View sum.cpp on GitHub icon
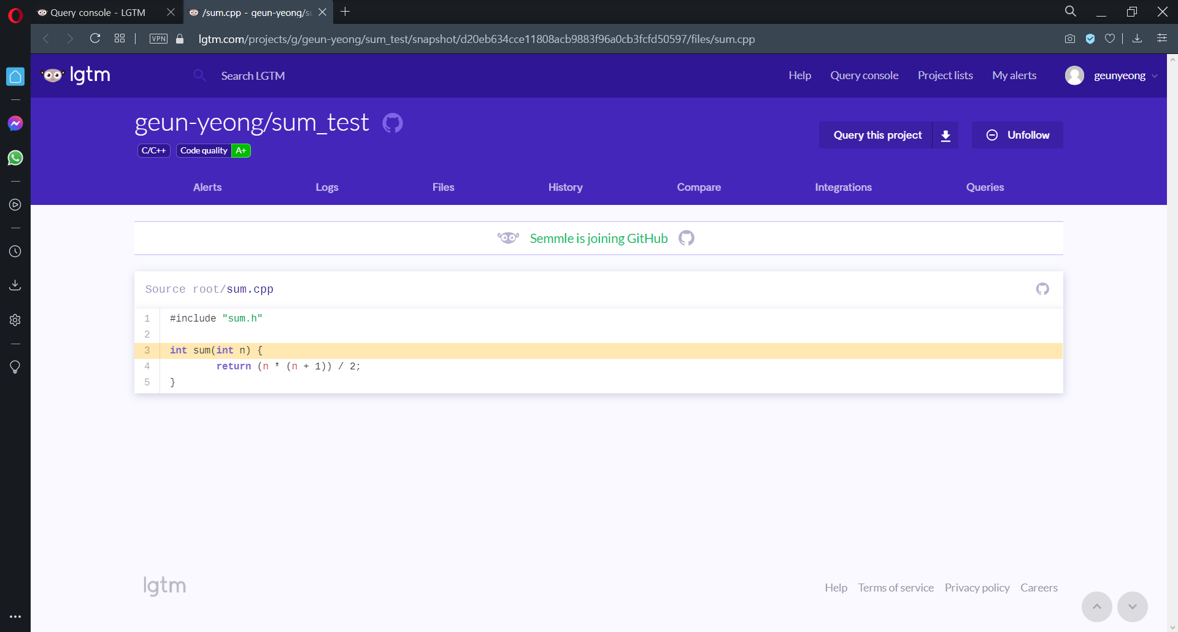The image size is (1178, 632). [1042, 288]
